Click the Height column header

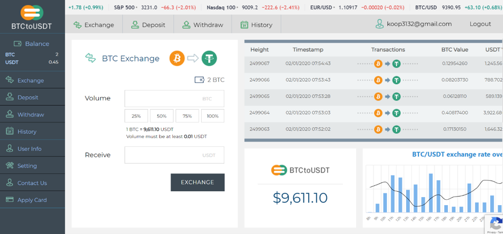pyautogui.click(x=260, y=50)
